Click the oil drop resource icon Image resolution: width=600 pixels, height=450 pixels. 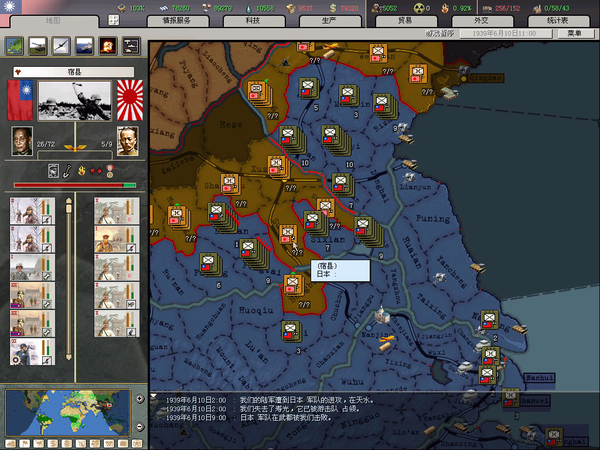248,8
